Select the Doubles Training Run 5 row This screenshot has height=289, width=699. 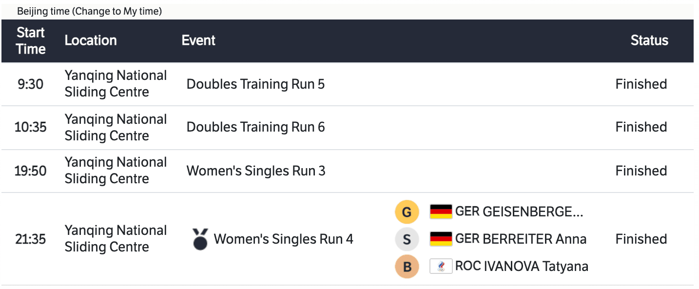[x=255, y=84]
